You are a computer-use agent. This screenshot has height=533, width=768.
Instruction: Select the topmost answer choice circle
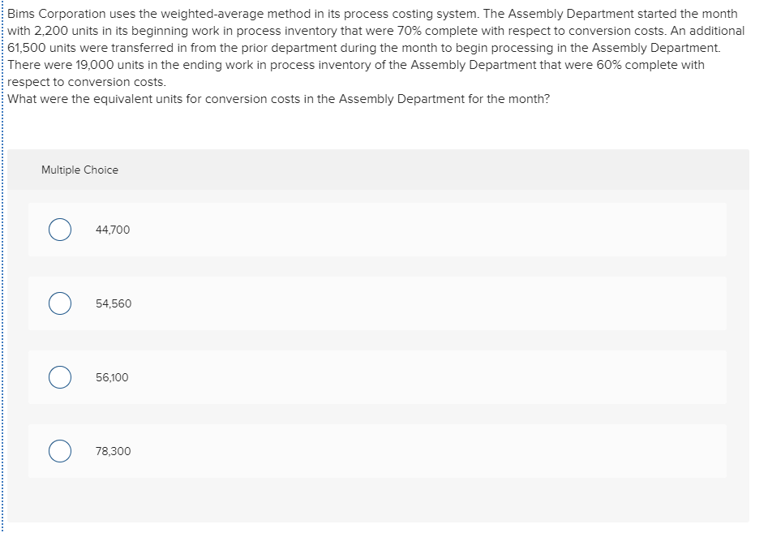coord(59,230)
